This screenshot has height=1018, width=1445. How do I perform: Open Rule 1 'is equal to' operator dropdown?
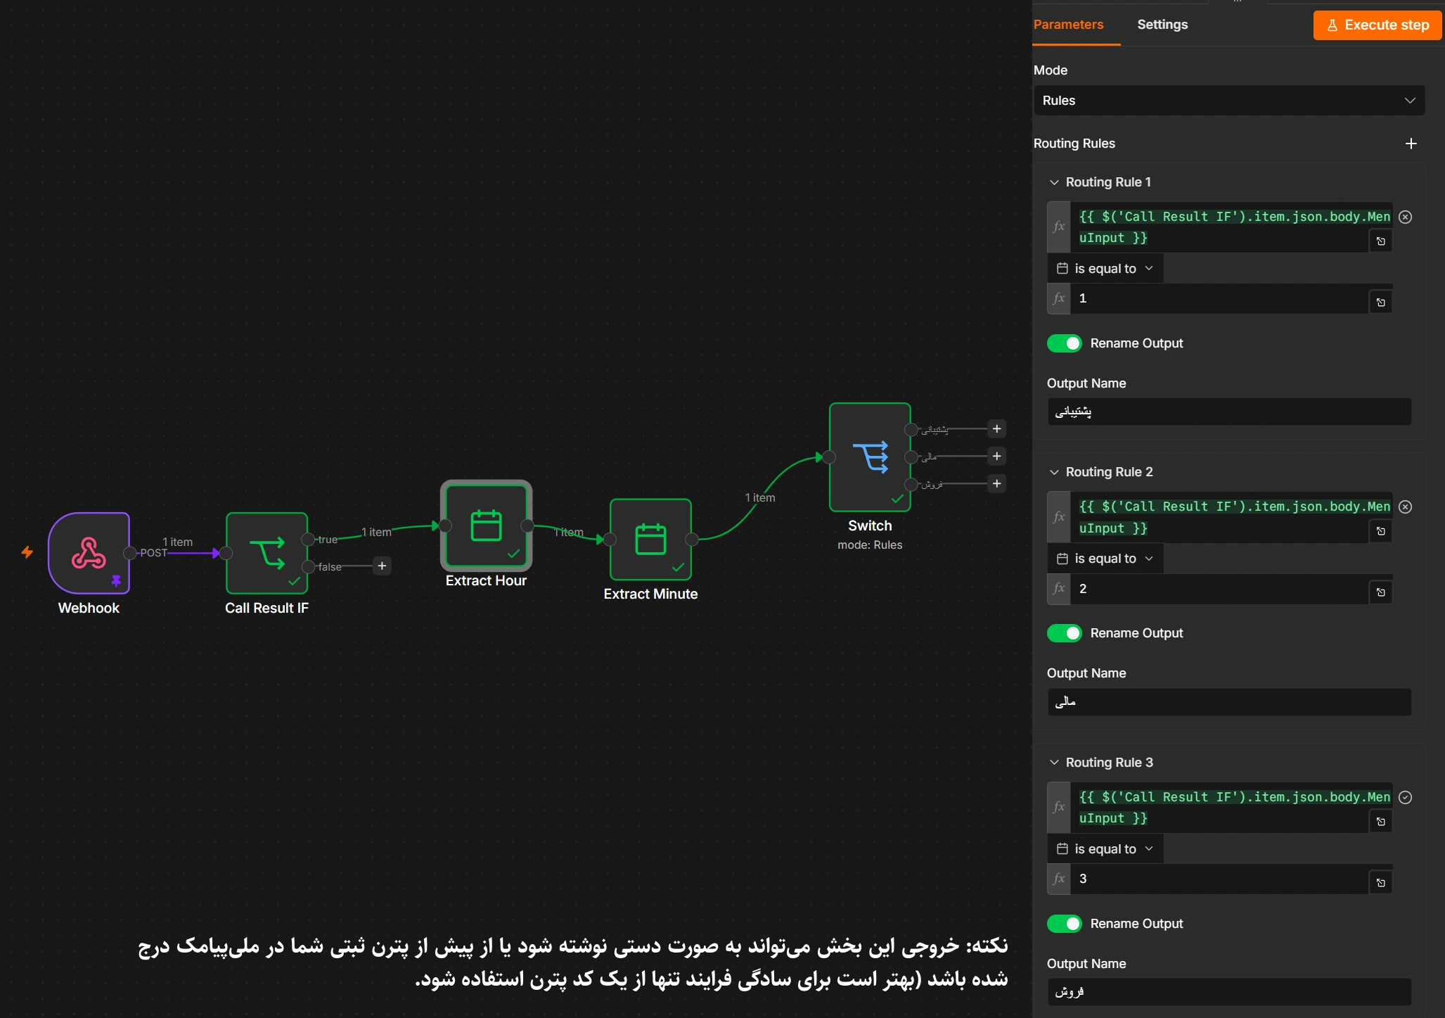pyautogui.click(x=1105, y=268)
